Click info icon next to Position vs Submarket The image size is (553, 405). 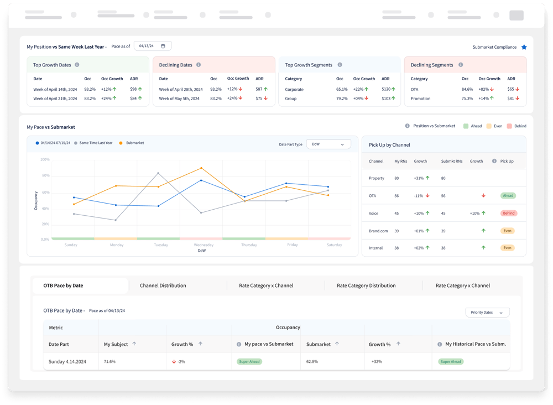408,126
